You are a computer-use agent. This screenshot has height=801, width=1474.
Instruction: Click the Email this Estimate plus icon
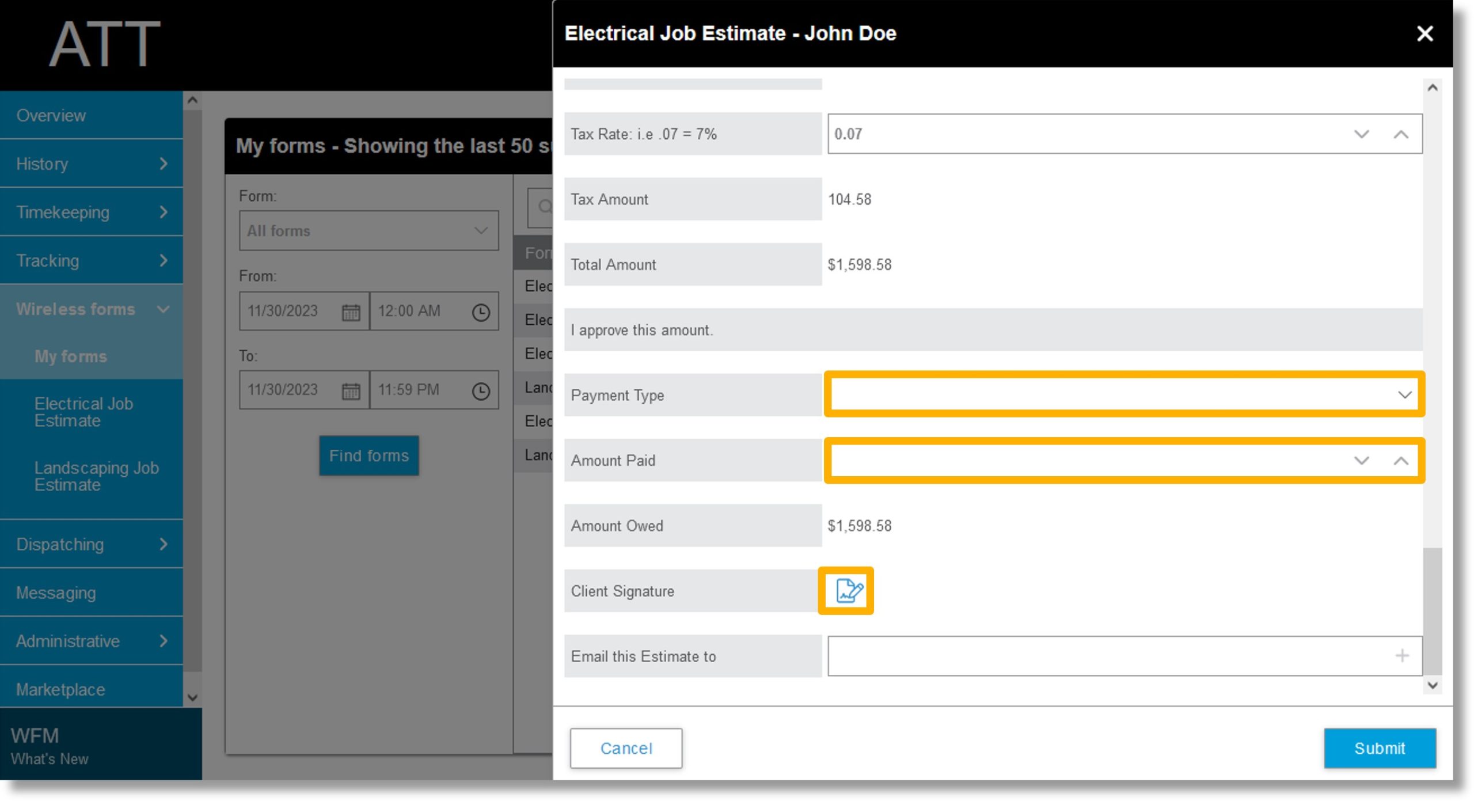[1403, 656]
